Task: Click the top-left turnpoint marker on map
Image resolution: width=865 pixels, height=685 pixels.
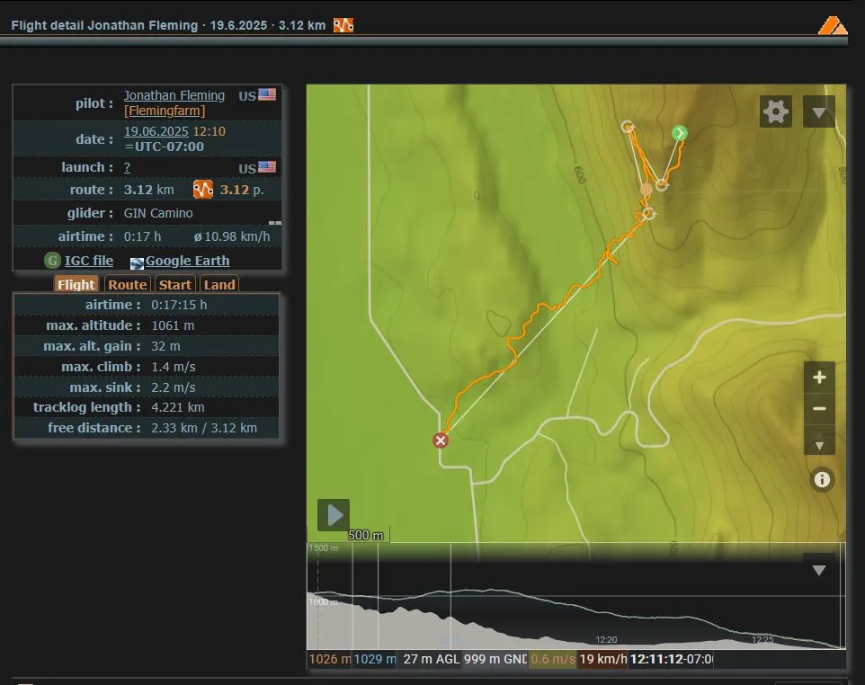Action: pyautogui.click(x=628, y=127)
